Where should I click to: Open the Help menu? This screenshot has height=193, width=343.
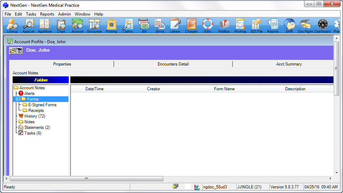point(99,14)
